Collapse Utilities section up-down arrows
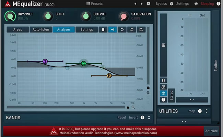Image resolution: width=223 pixels, height=137 pixels. (206, 111)
